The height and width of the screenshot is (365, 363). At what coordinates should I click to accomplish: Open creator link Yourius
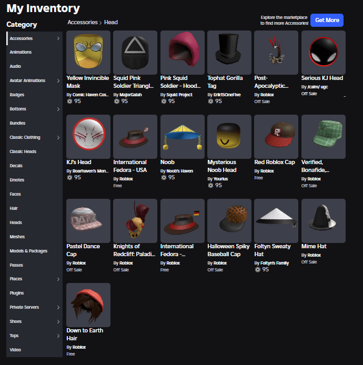pos(220,179)
